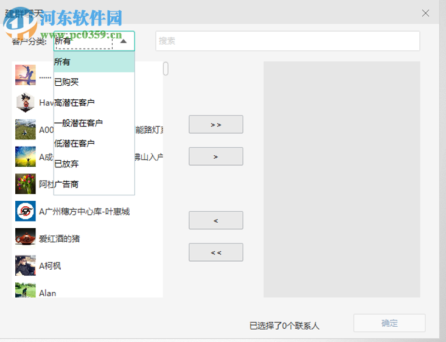Click the contact list scrollbar thumb
Viewport: 446px width, 342px height.
point(166,69)
